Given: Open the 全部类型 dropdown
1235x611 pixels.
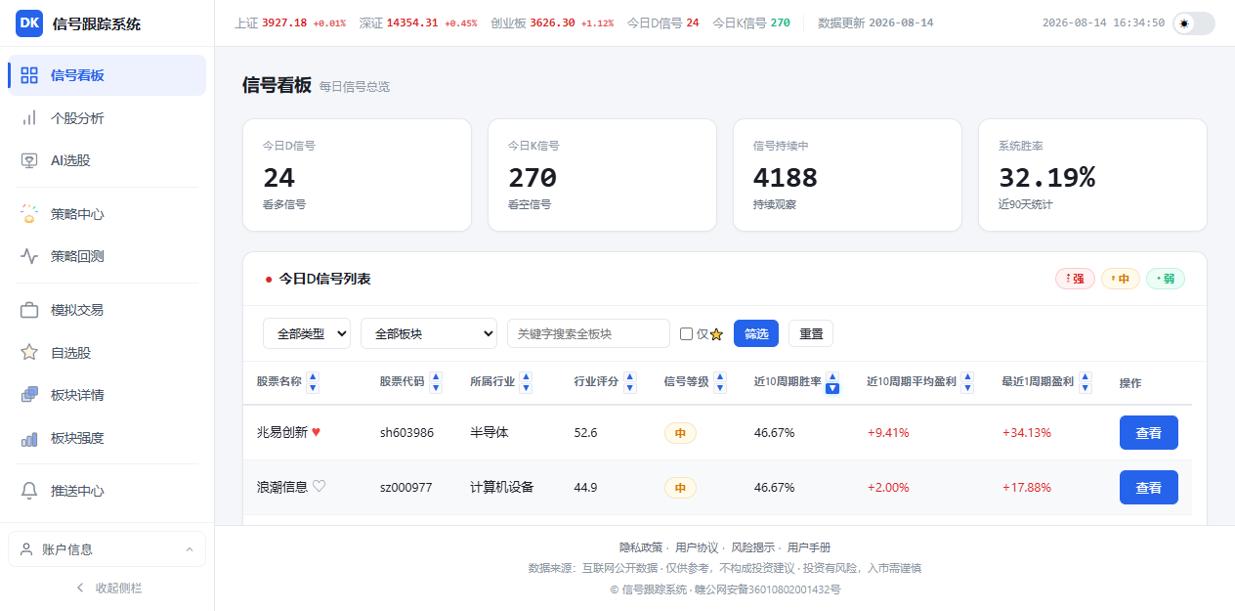Looking at the screenshot, I should pyautogui.click(x=307, y=333).
